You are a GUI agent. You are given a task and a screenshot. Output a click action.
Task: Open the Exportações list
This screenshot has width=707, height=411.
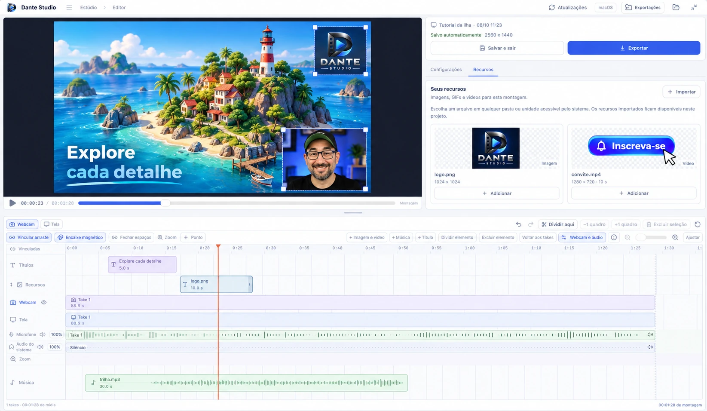coord(643,7)
